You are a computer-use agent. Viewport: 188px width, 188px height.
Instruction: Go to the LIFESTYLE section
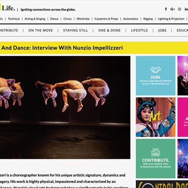click(140, 31)
